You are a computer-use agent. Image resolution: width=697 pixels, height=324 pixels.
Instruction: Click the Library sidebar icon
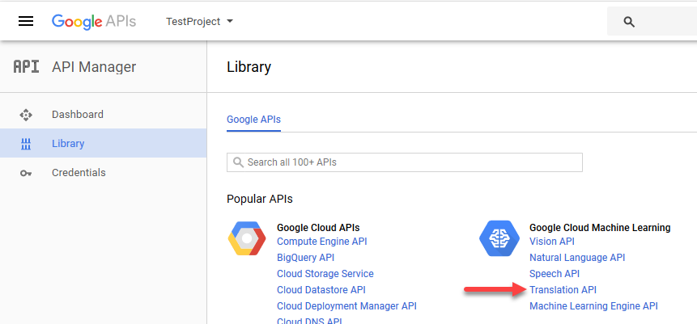click(x=26, y=144)
